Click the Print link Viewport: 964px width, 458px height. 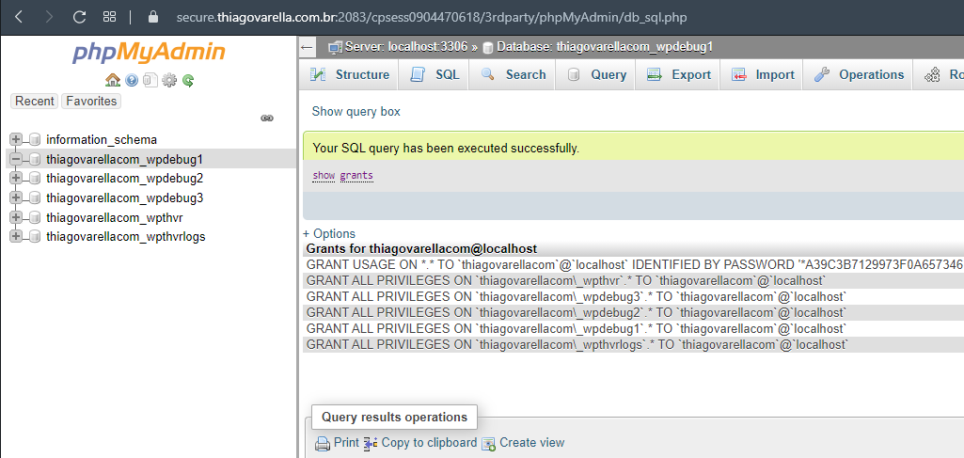point(346,443)
